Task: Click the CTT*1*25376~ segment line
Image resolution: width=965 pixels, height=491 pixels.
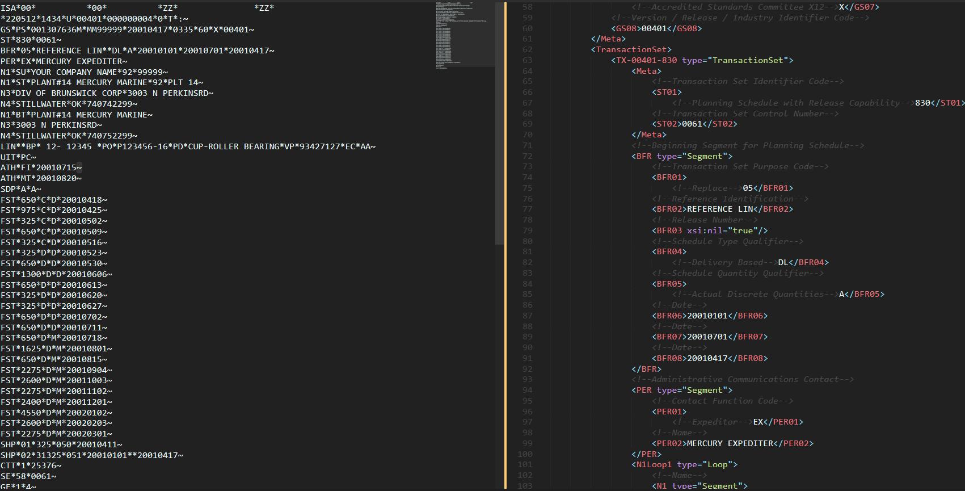Action: click(x=31, y=465)
